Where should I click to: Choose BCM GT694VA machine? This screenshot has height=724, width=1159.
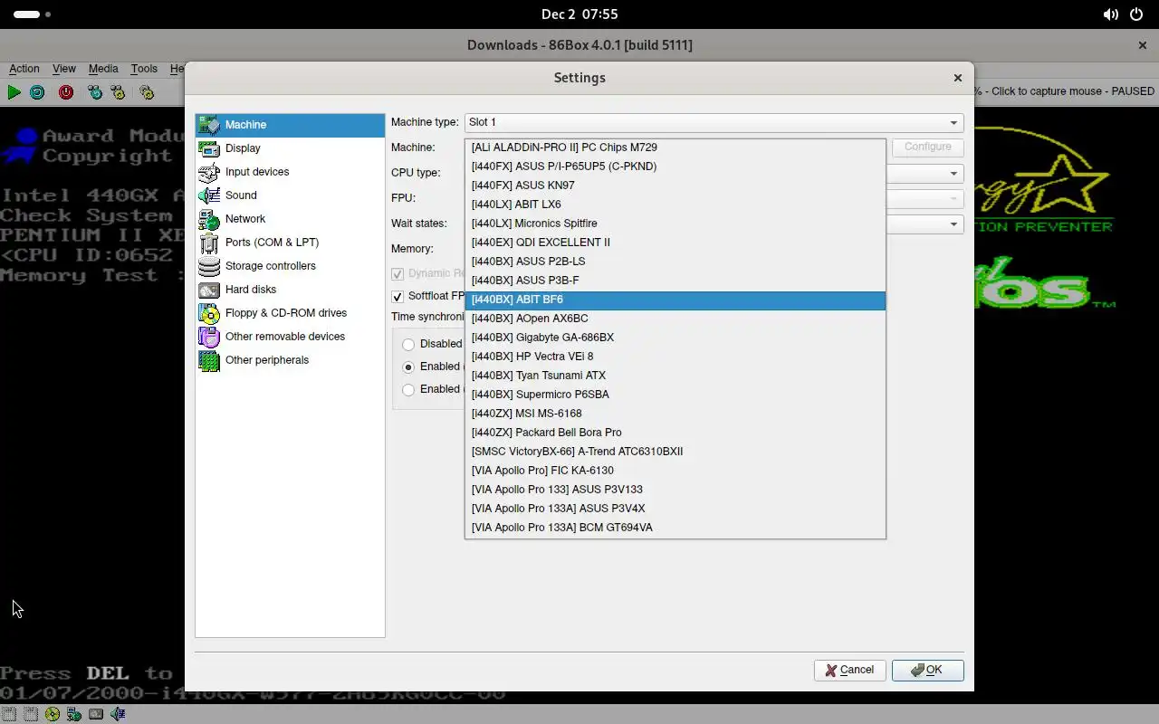coord(675,528)
